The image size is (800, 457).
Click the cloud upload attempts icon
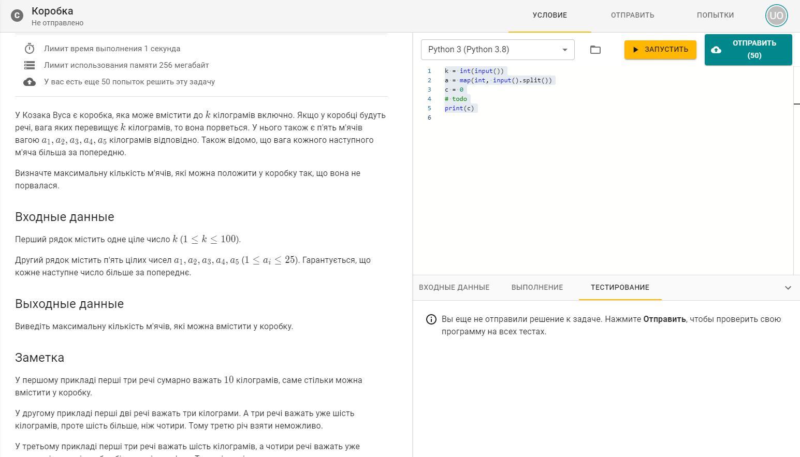click(x=30, y=82)
